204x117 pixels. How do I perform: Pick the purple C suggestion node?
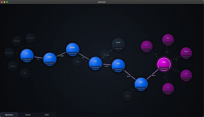point(147,46)
